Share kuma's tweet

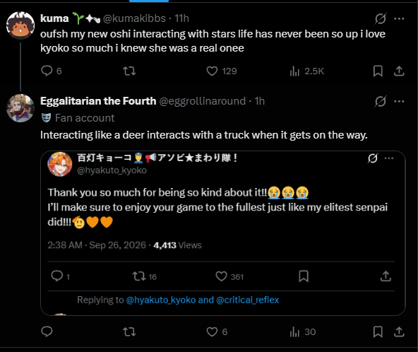(x=399, y=71)
